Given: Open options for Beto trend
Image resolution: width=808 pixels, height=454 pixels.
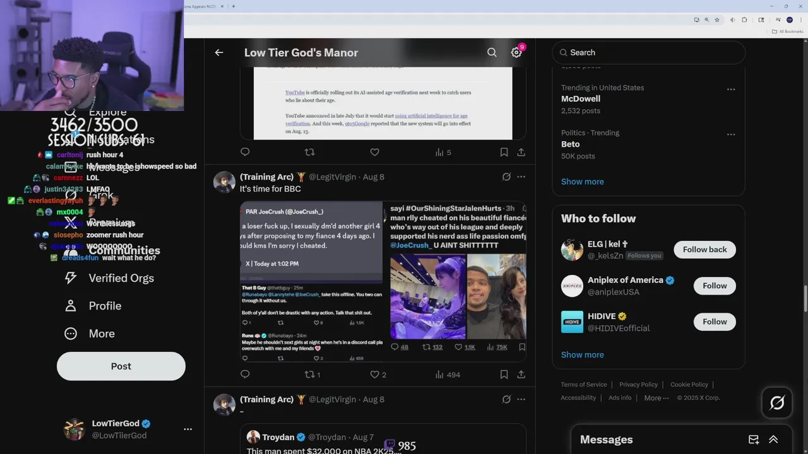Looking at the screenshot, I should click(x=731, y=134).
